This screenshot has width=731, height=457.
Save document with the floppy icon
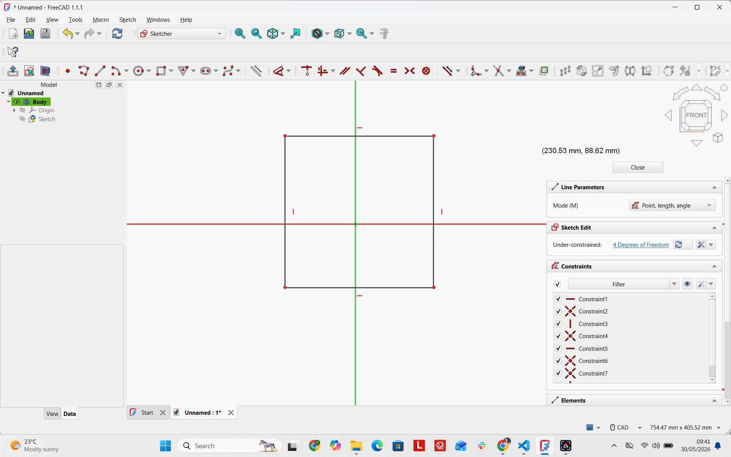45,34
